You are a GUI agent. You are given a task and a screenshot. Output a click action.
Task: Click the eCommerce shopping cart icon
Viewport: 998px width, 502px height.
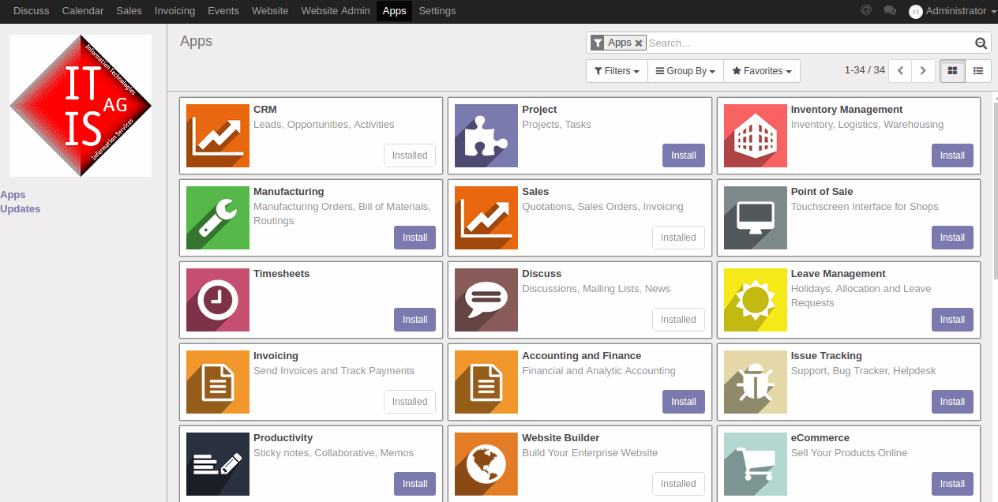(755, 464)
